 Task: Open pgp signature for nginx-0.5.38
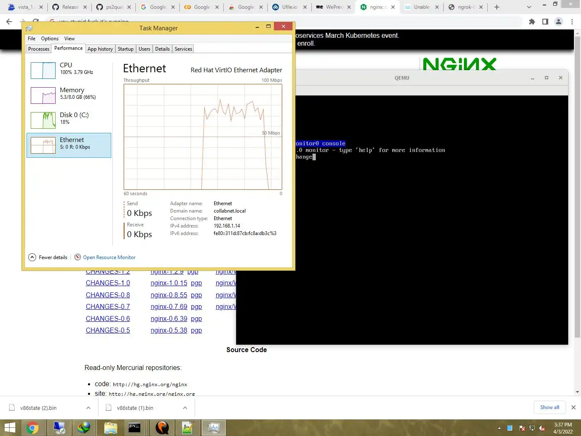click(x=196, y=331)
